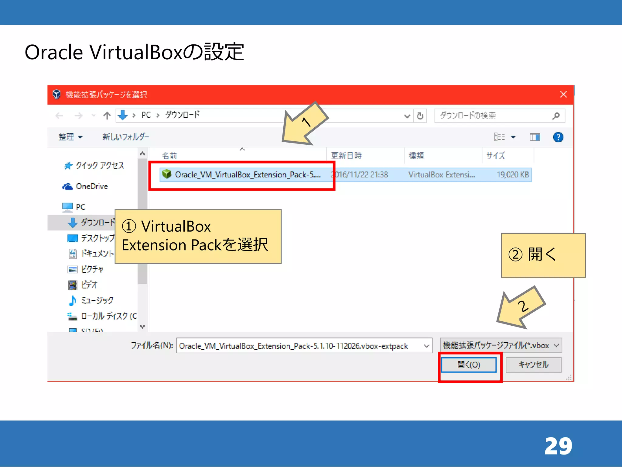Click the VirtualBox Extensi... type cell

click(442, 175)
